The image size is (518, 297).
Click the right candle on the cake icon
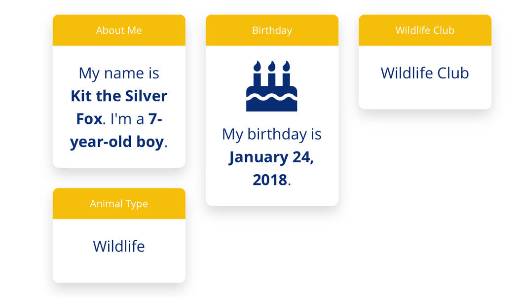click(x=286, y=74)
